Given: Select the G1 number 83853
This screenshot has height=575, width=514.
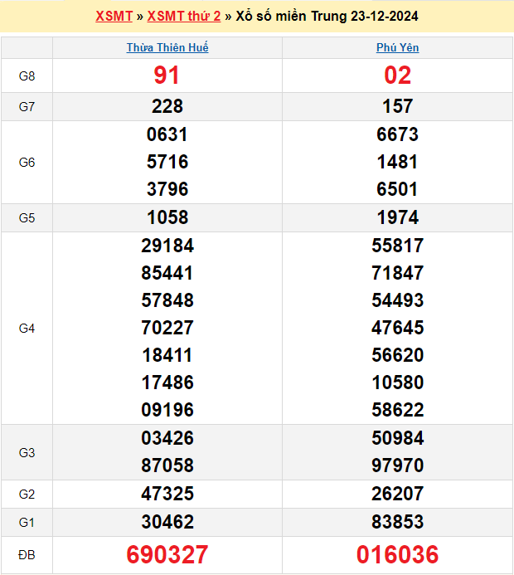Looking at the screenshot, I should pyautogui.click(x=397, y=522).
